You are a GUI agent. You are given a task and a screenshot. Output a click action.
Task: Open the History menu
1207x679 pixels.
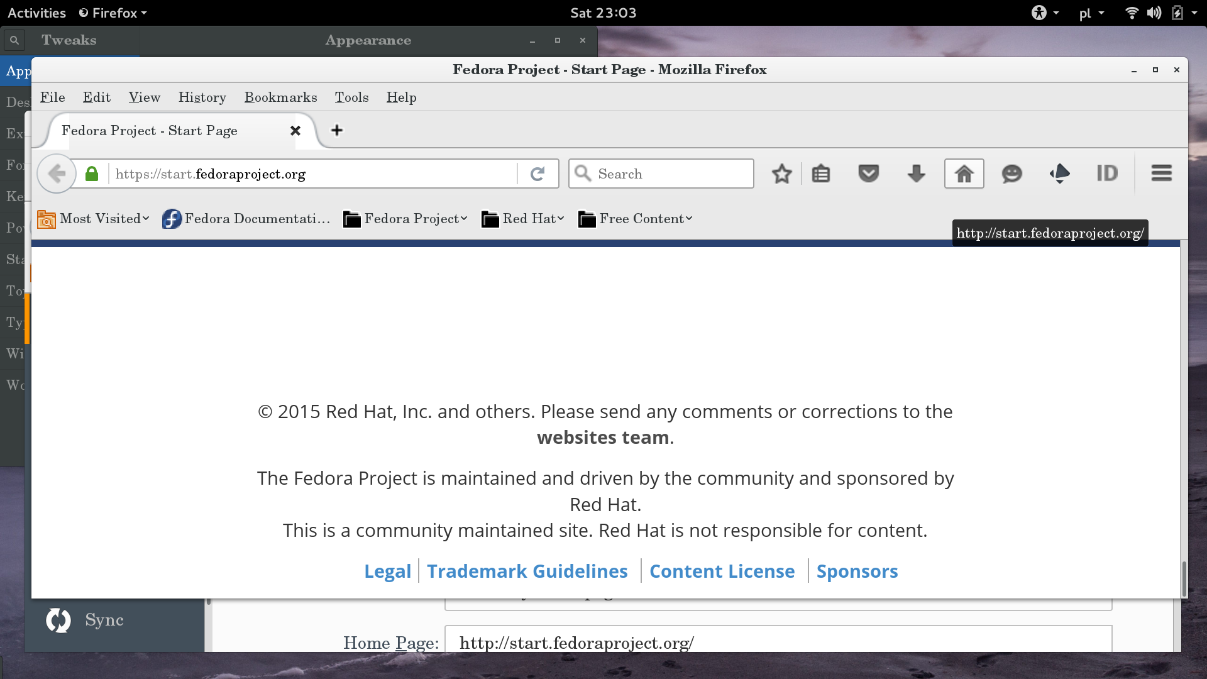tap(202, 97)
